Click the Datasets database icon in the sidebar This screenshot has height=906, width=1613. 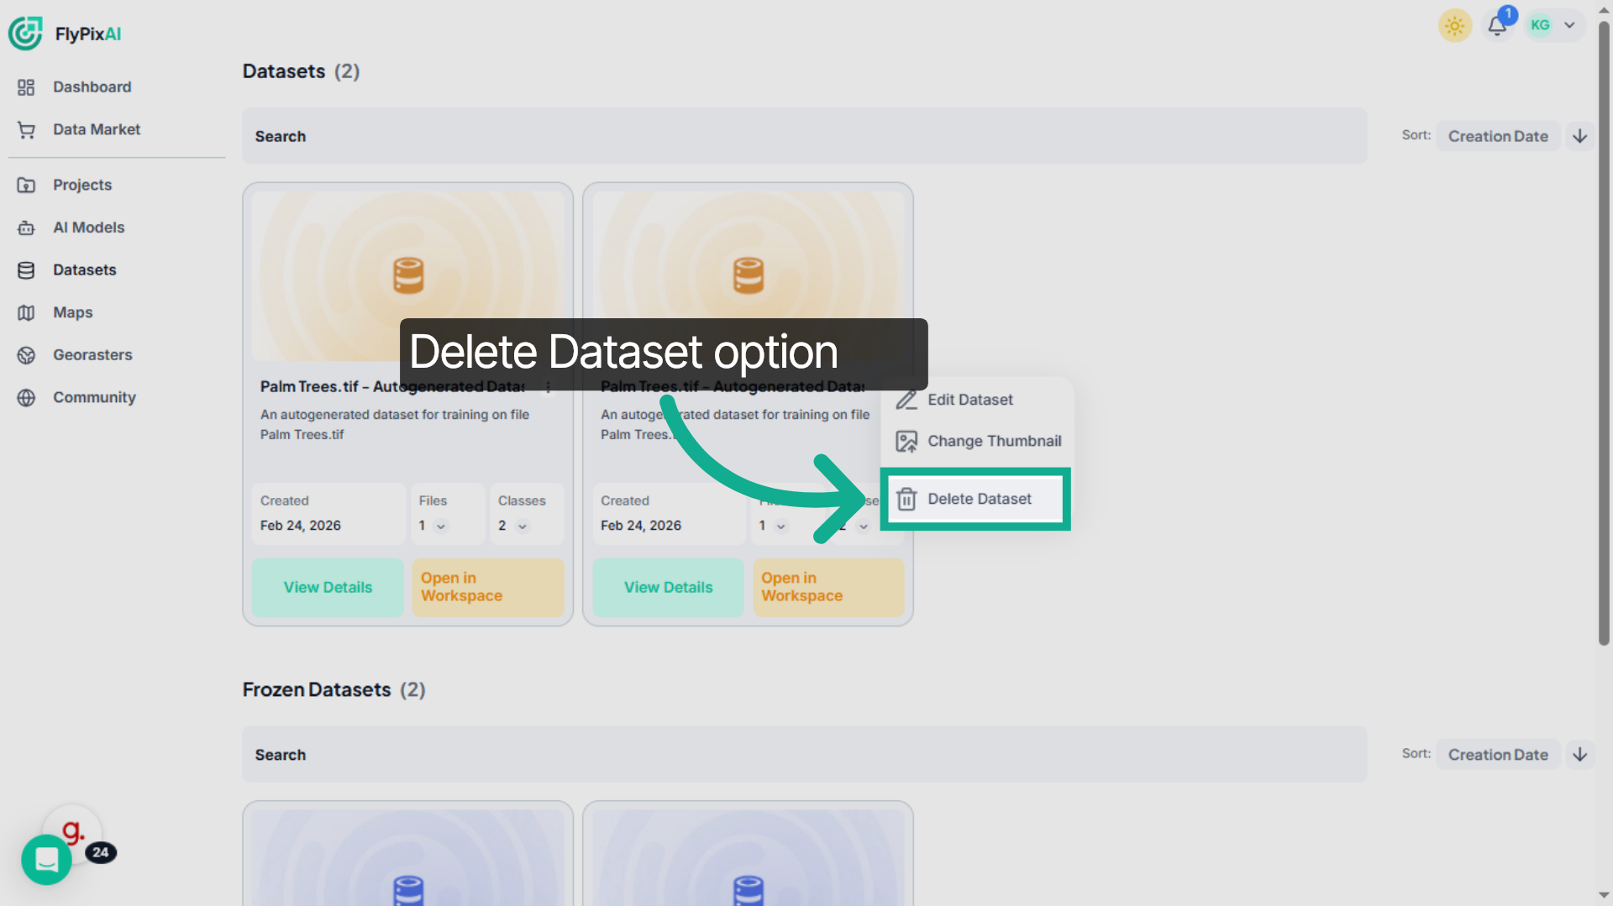[x=26, y=270]
